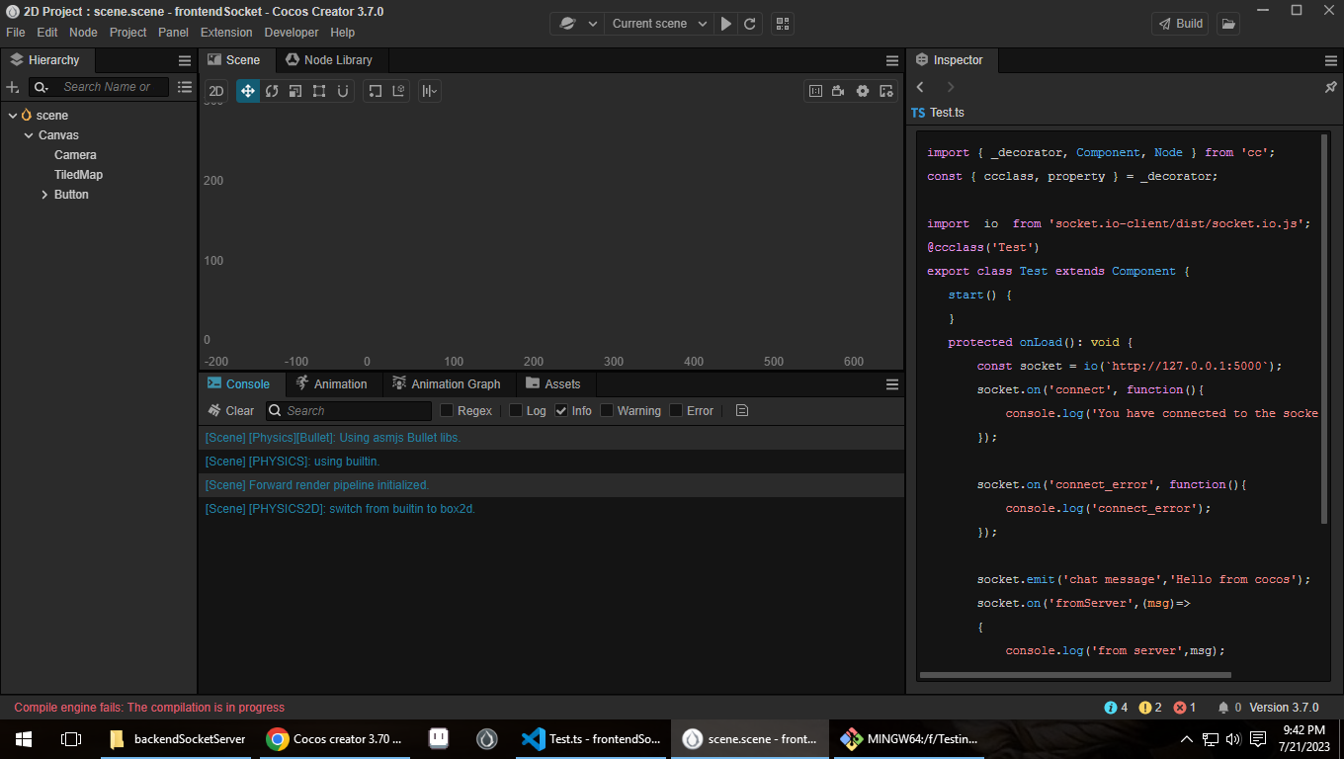The image size is (1344, 759).
Task: Click the scene gear settings icon
Action: pos(862,91)
